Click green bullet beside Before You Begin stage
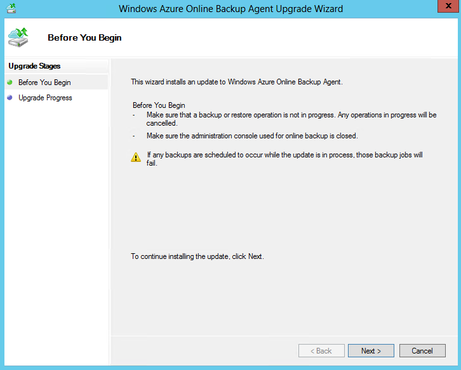The image size is (461, 370). click(x=10, y=83)
